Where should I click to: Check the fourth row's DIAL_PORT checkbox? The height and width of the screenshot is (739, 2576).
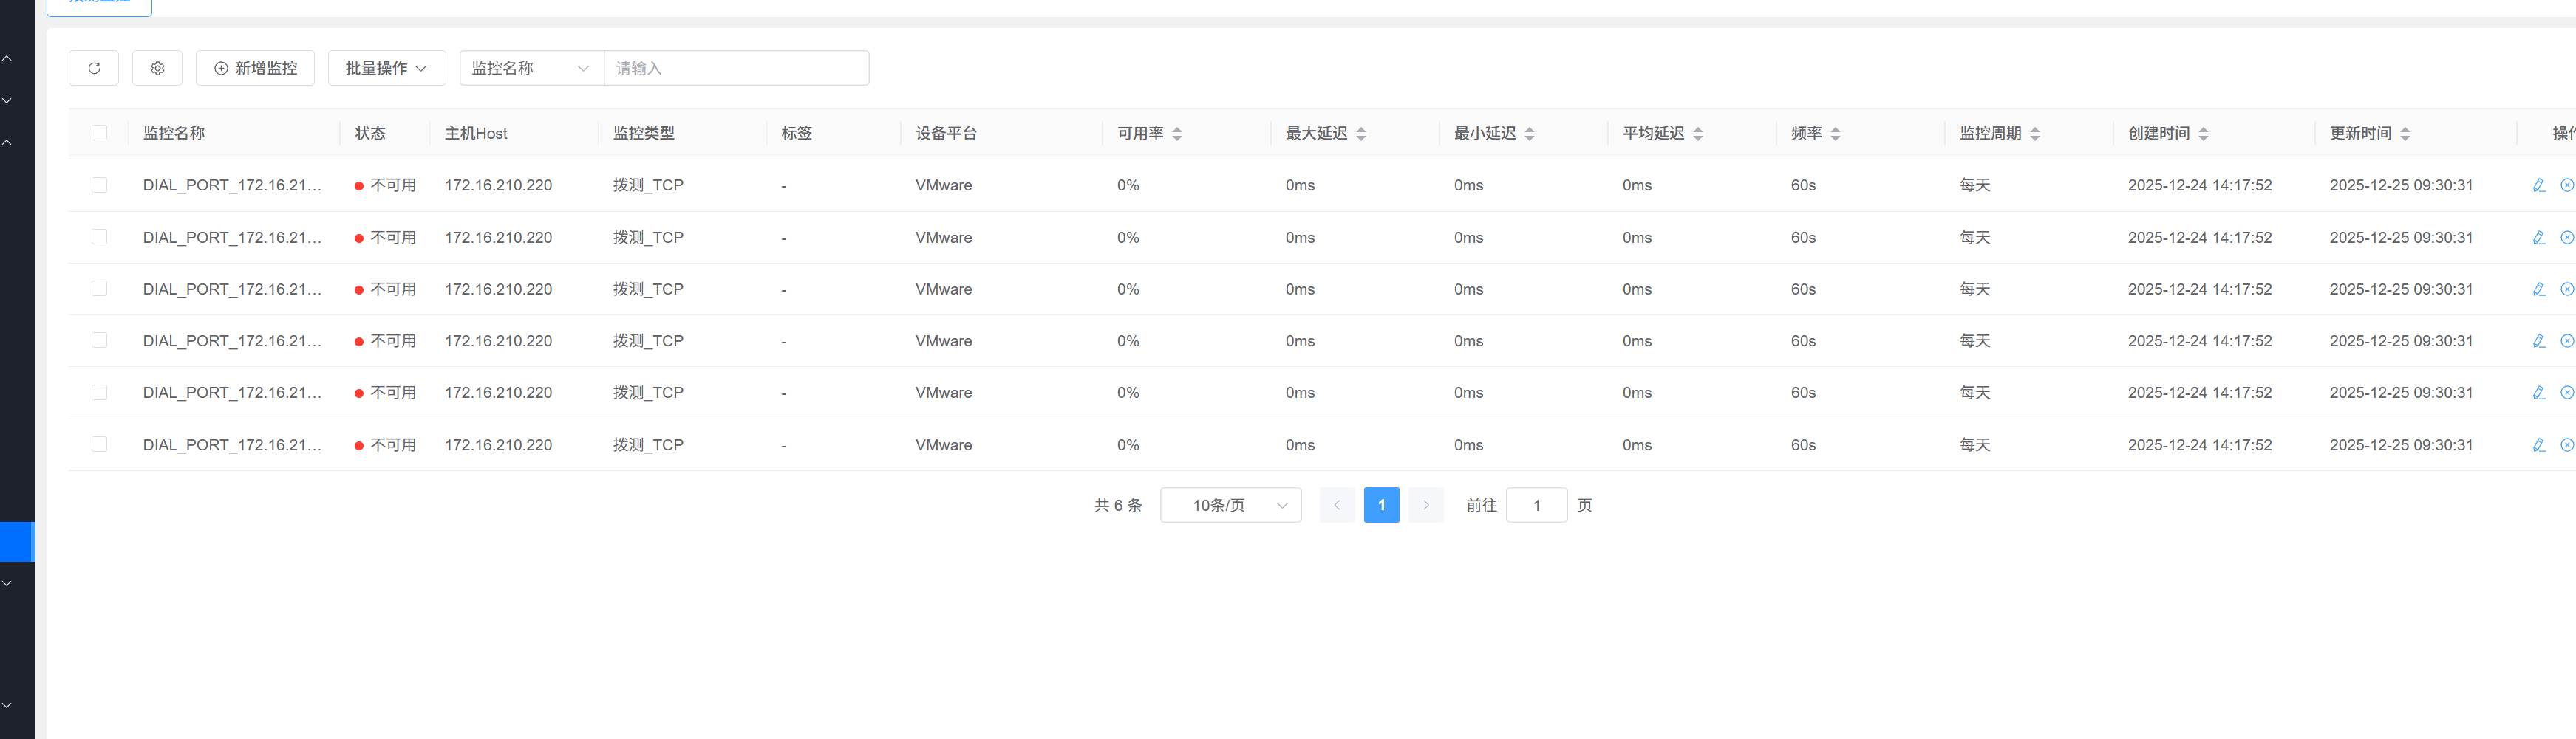coord(99,340)
